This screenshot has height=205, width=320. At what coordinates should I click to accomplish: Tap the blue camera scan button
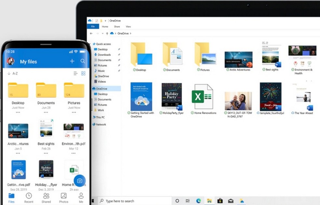tap(79, 180)
